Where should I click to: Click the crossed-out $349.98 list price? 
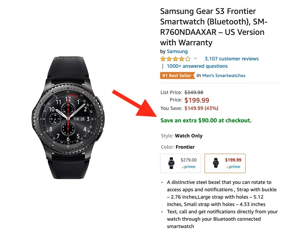pyautogui.click(x=194, y=92)
